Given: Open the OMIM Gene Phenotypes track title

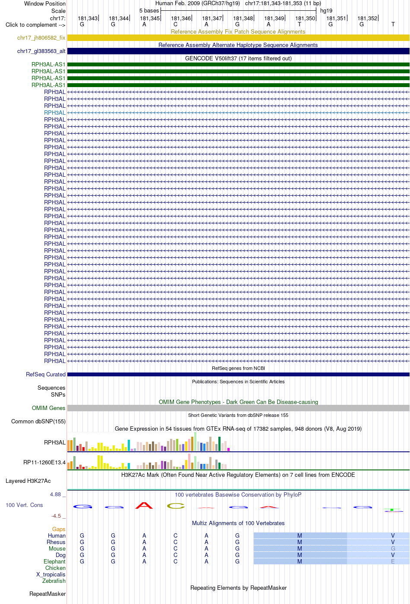Looking at the screenshot, I should click(x=238, y=402).
